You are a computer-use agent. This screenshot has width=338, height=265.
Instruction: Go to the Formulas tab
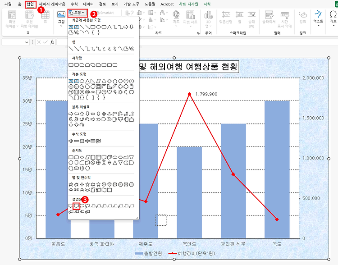click(x=74, y=4)
